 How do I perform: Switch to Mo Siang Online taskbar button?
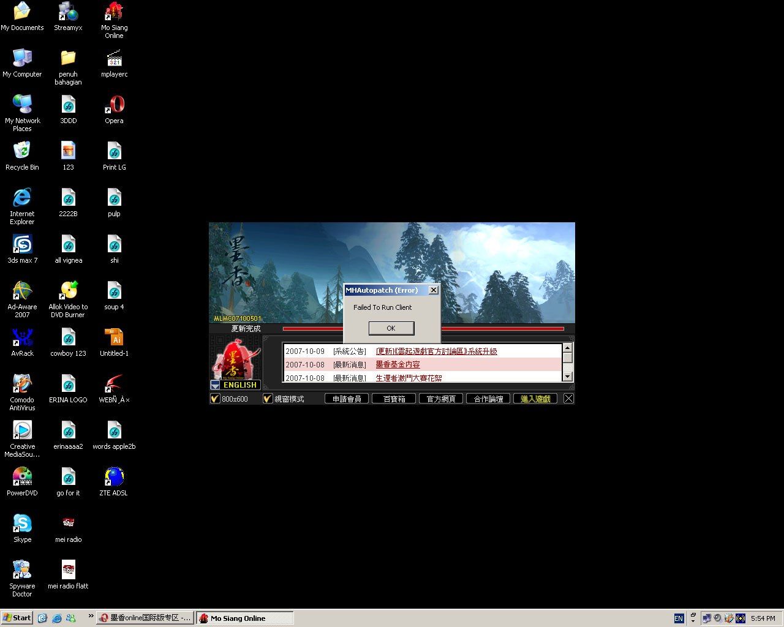(x=245, y=618)
